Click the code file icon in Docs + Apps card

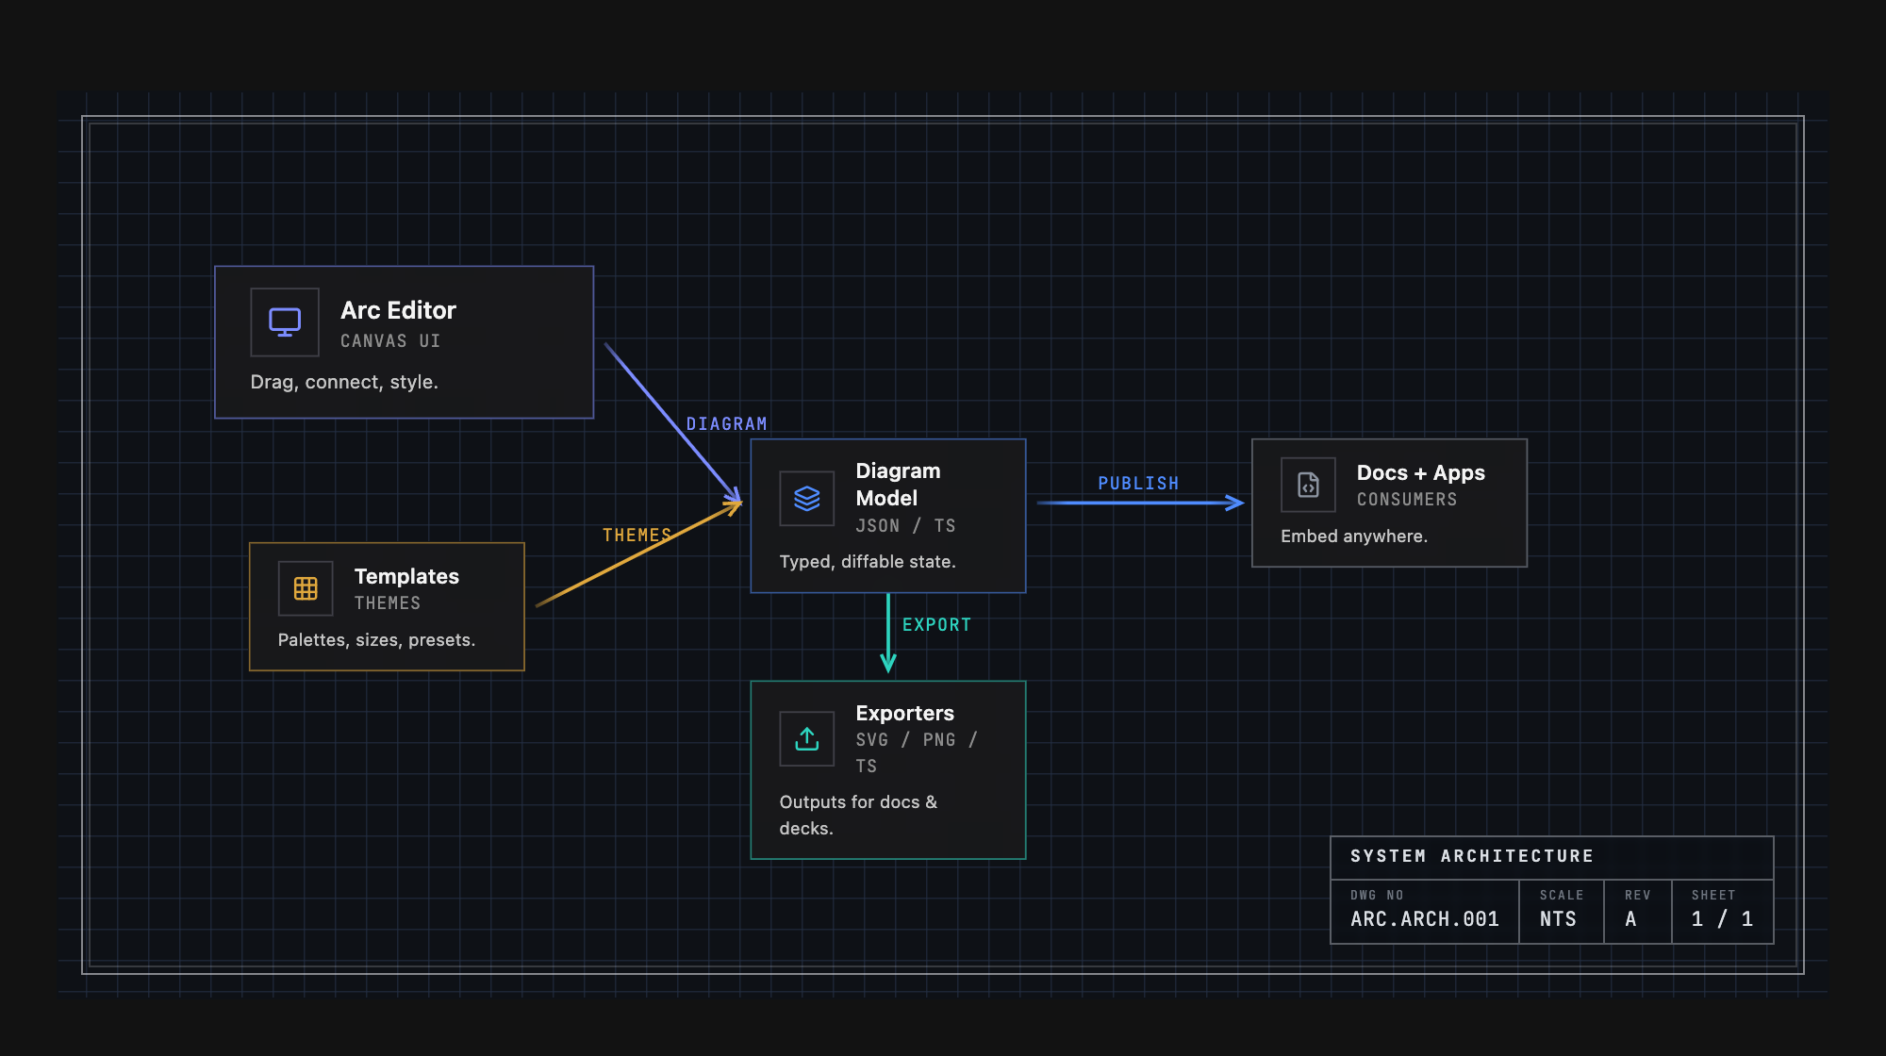click(1308, 485)
